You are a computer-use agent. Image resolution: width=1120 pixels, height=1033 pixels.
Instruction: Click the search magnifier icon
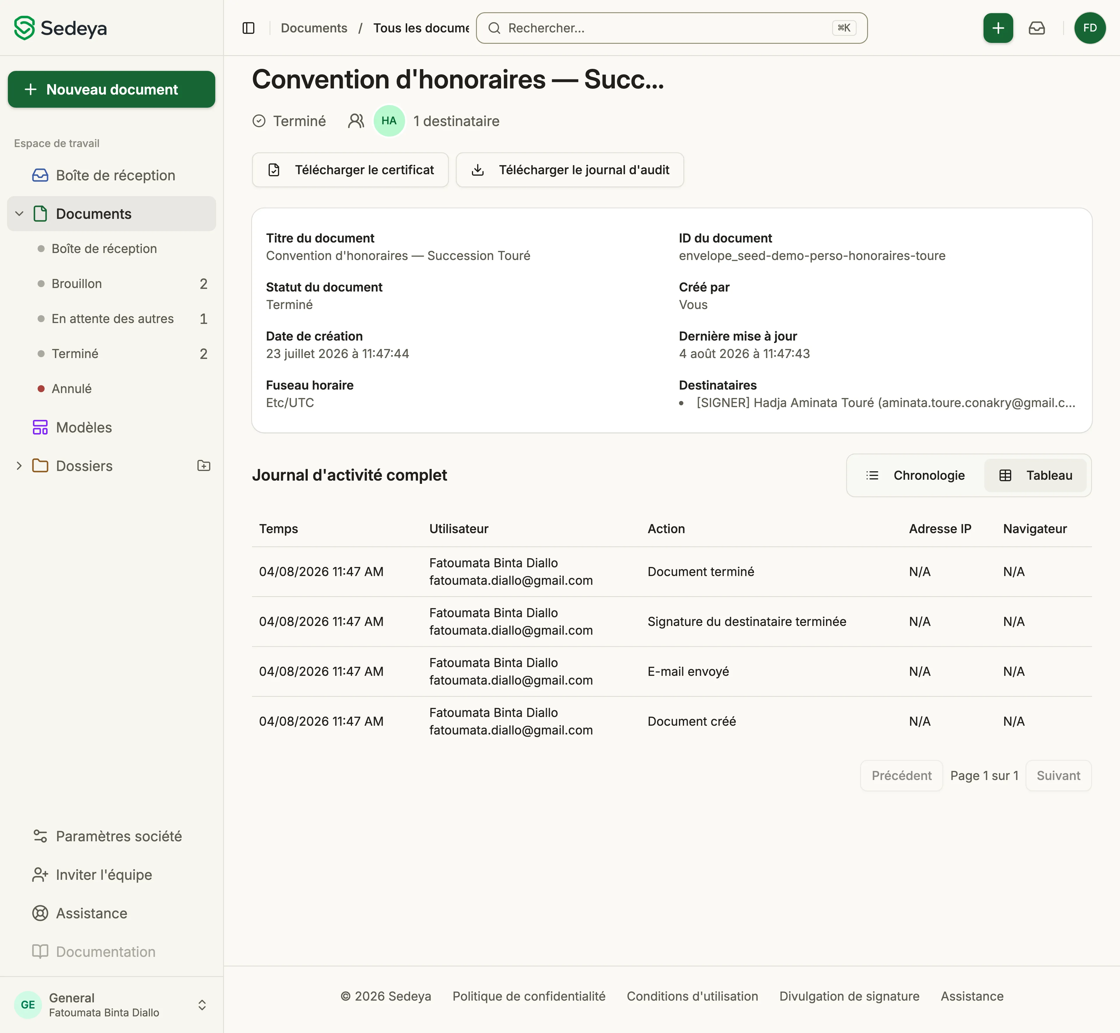tap(494, 28)
